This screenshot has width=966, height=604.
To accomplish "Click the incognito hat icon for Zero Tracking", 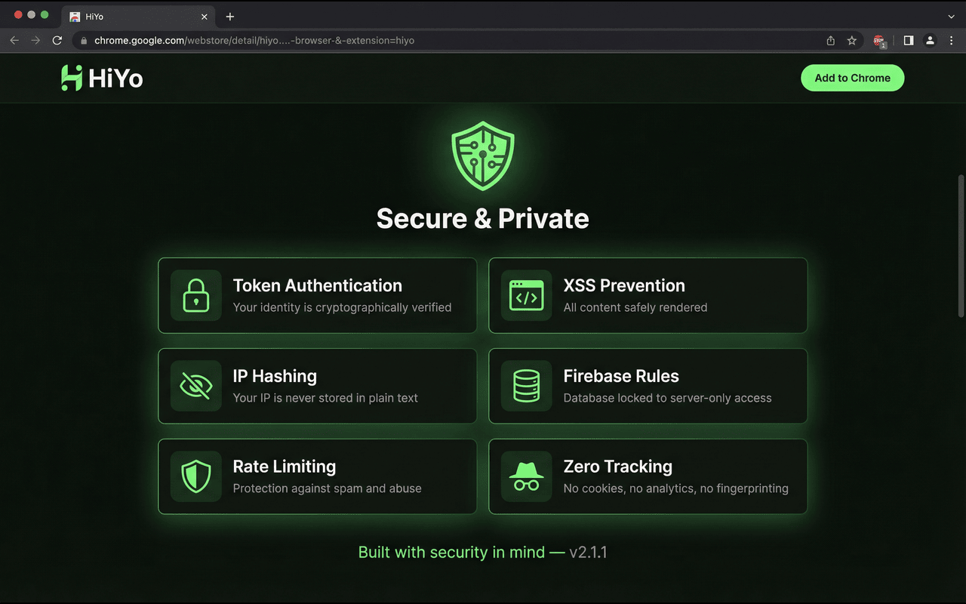I will coord(527,476).
